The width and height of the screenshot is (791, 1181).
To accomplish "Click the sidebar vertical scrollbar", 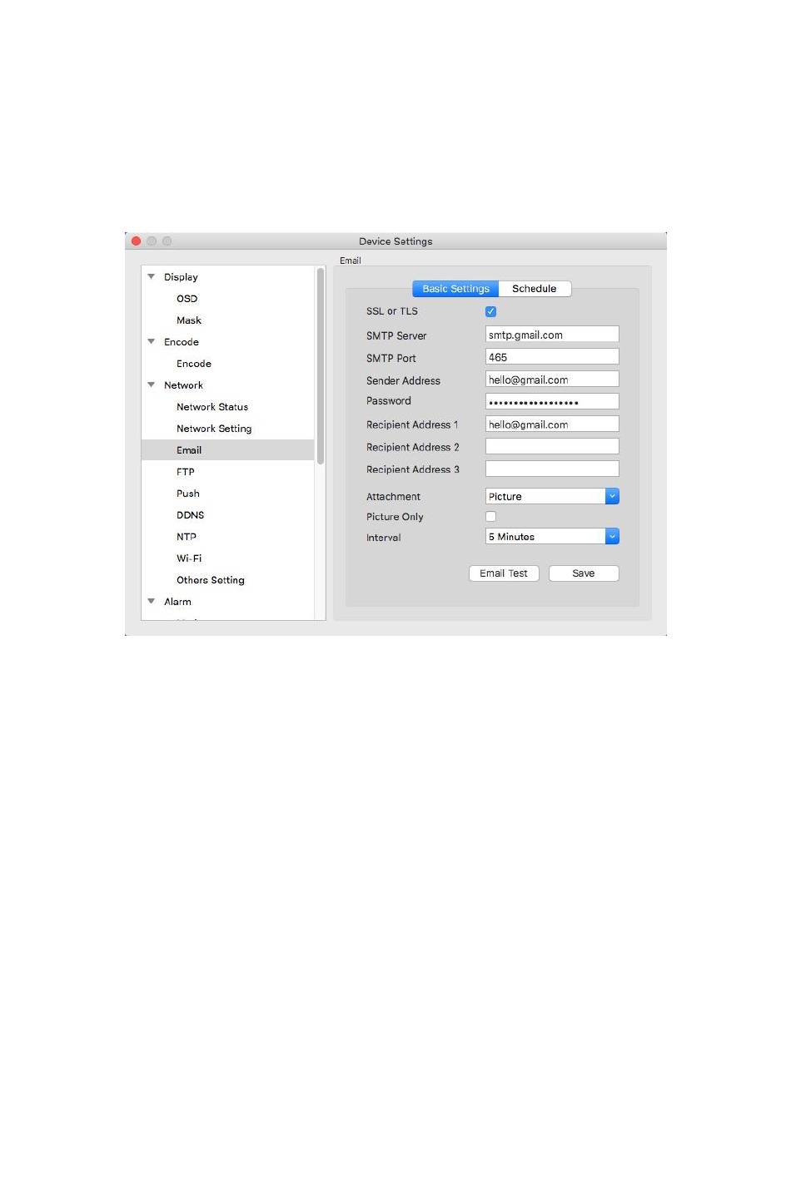I will pyautogui.click(x=320, y=366).
